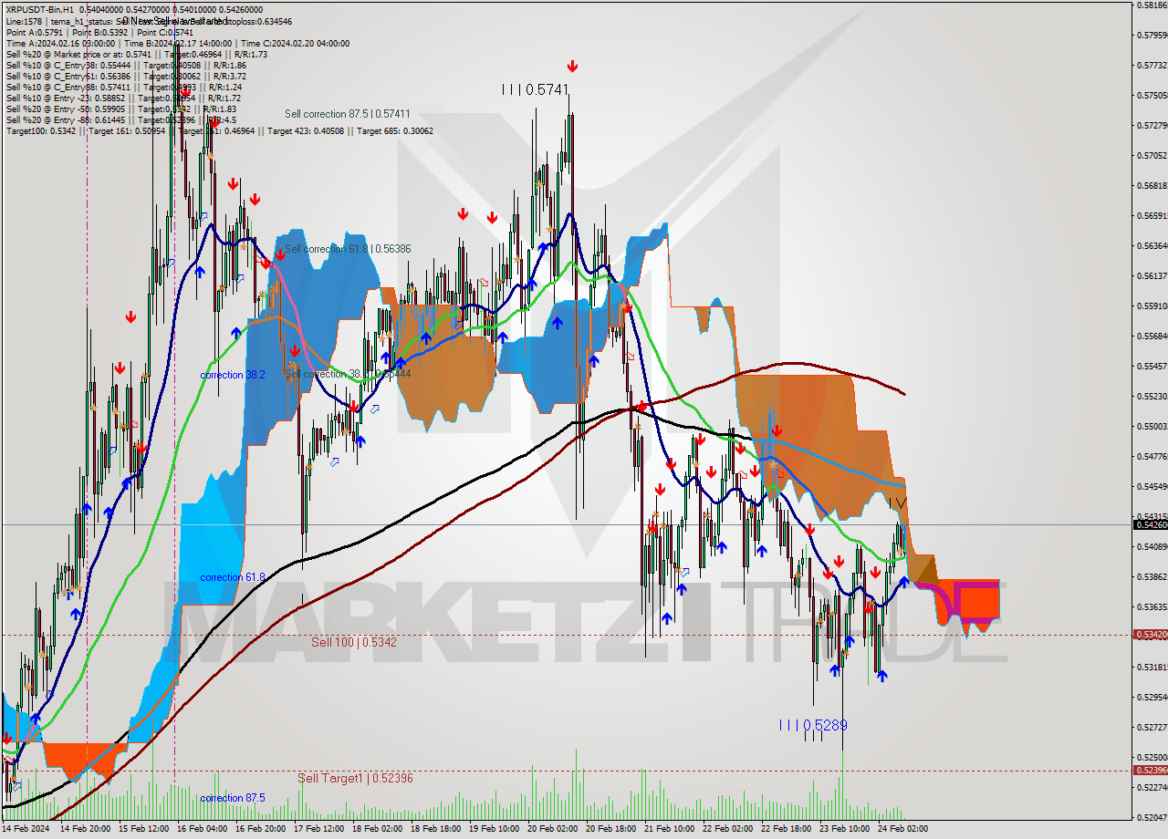Click the blue correction 61.8 label
Viewport: 1168px width, 839px height.
tap(233, 577)
